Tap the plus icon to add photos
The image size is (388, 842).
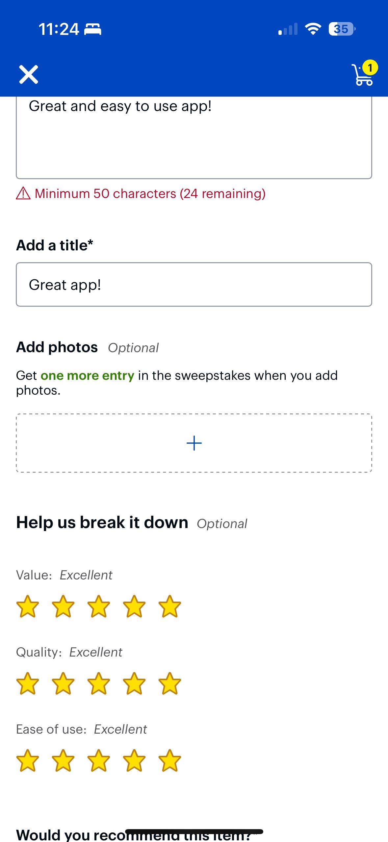tap(194, 443)
